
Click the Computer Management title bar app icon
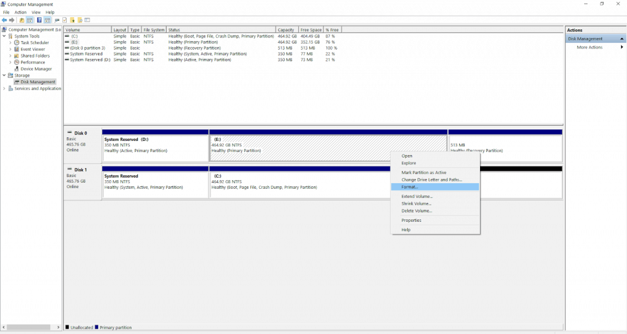pos(4,4)
